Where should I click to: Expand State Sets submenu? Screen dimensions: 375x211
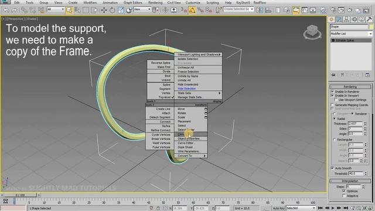[x=198, y=93]
